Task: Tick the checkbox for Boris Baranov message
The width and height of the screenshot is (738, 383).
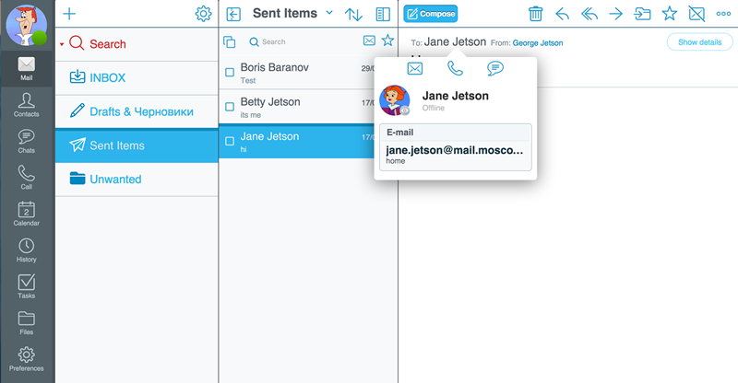Action: click(230, 73)
